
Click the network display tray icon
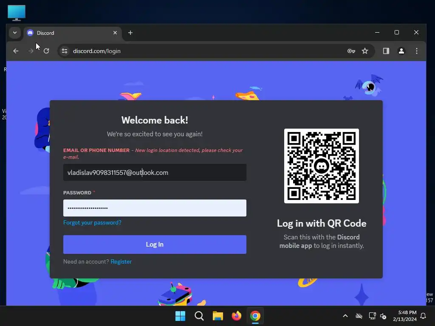(x=372, y=316)
